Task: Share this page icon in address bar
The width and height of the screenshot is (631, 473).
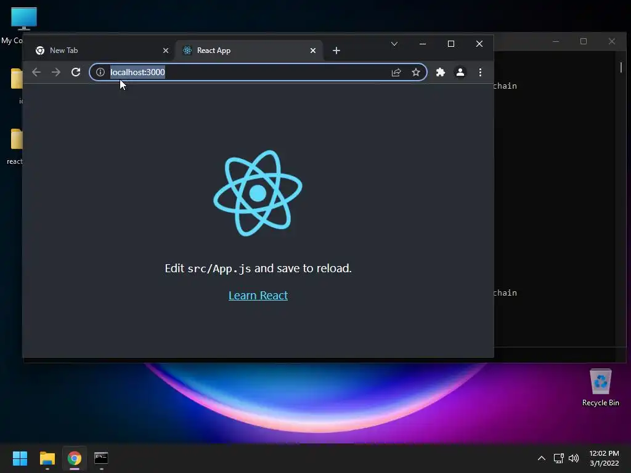Action: tap(396, 73)
